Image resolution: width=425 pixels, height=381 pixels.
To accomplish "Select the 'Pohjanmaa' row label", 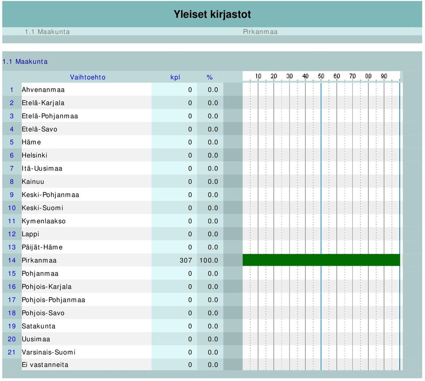I will [x=40, y=273].
